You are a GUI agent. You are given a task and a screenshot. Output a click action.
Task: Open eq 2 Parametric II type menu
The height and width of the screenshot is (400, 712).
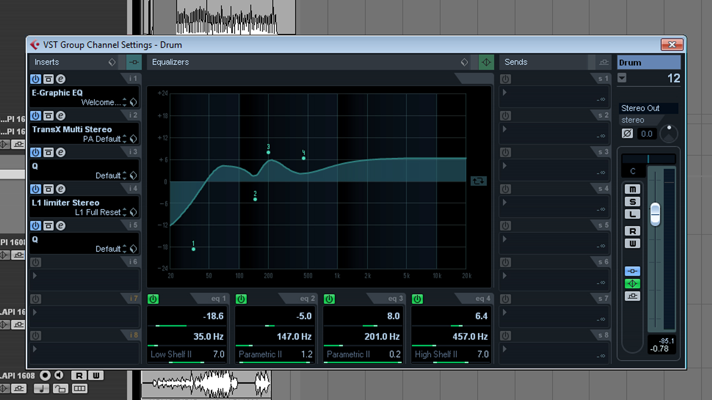260,354
